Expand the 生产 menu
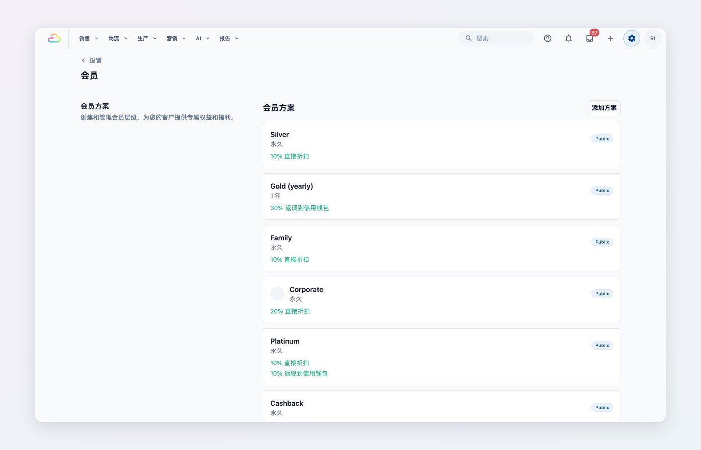Image resolution: width=701 pixels, height=450 pixels. pos(147,39)
